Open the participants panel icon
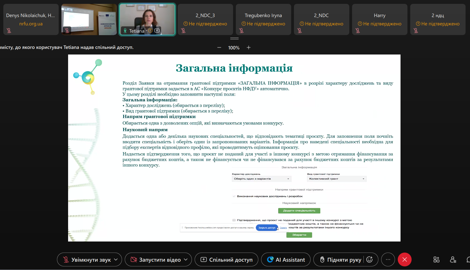This screenshot has width=470, height=270. pos(453,259)
